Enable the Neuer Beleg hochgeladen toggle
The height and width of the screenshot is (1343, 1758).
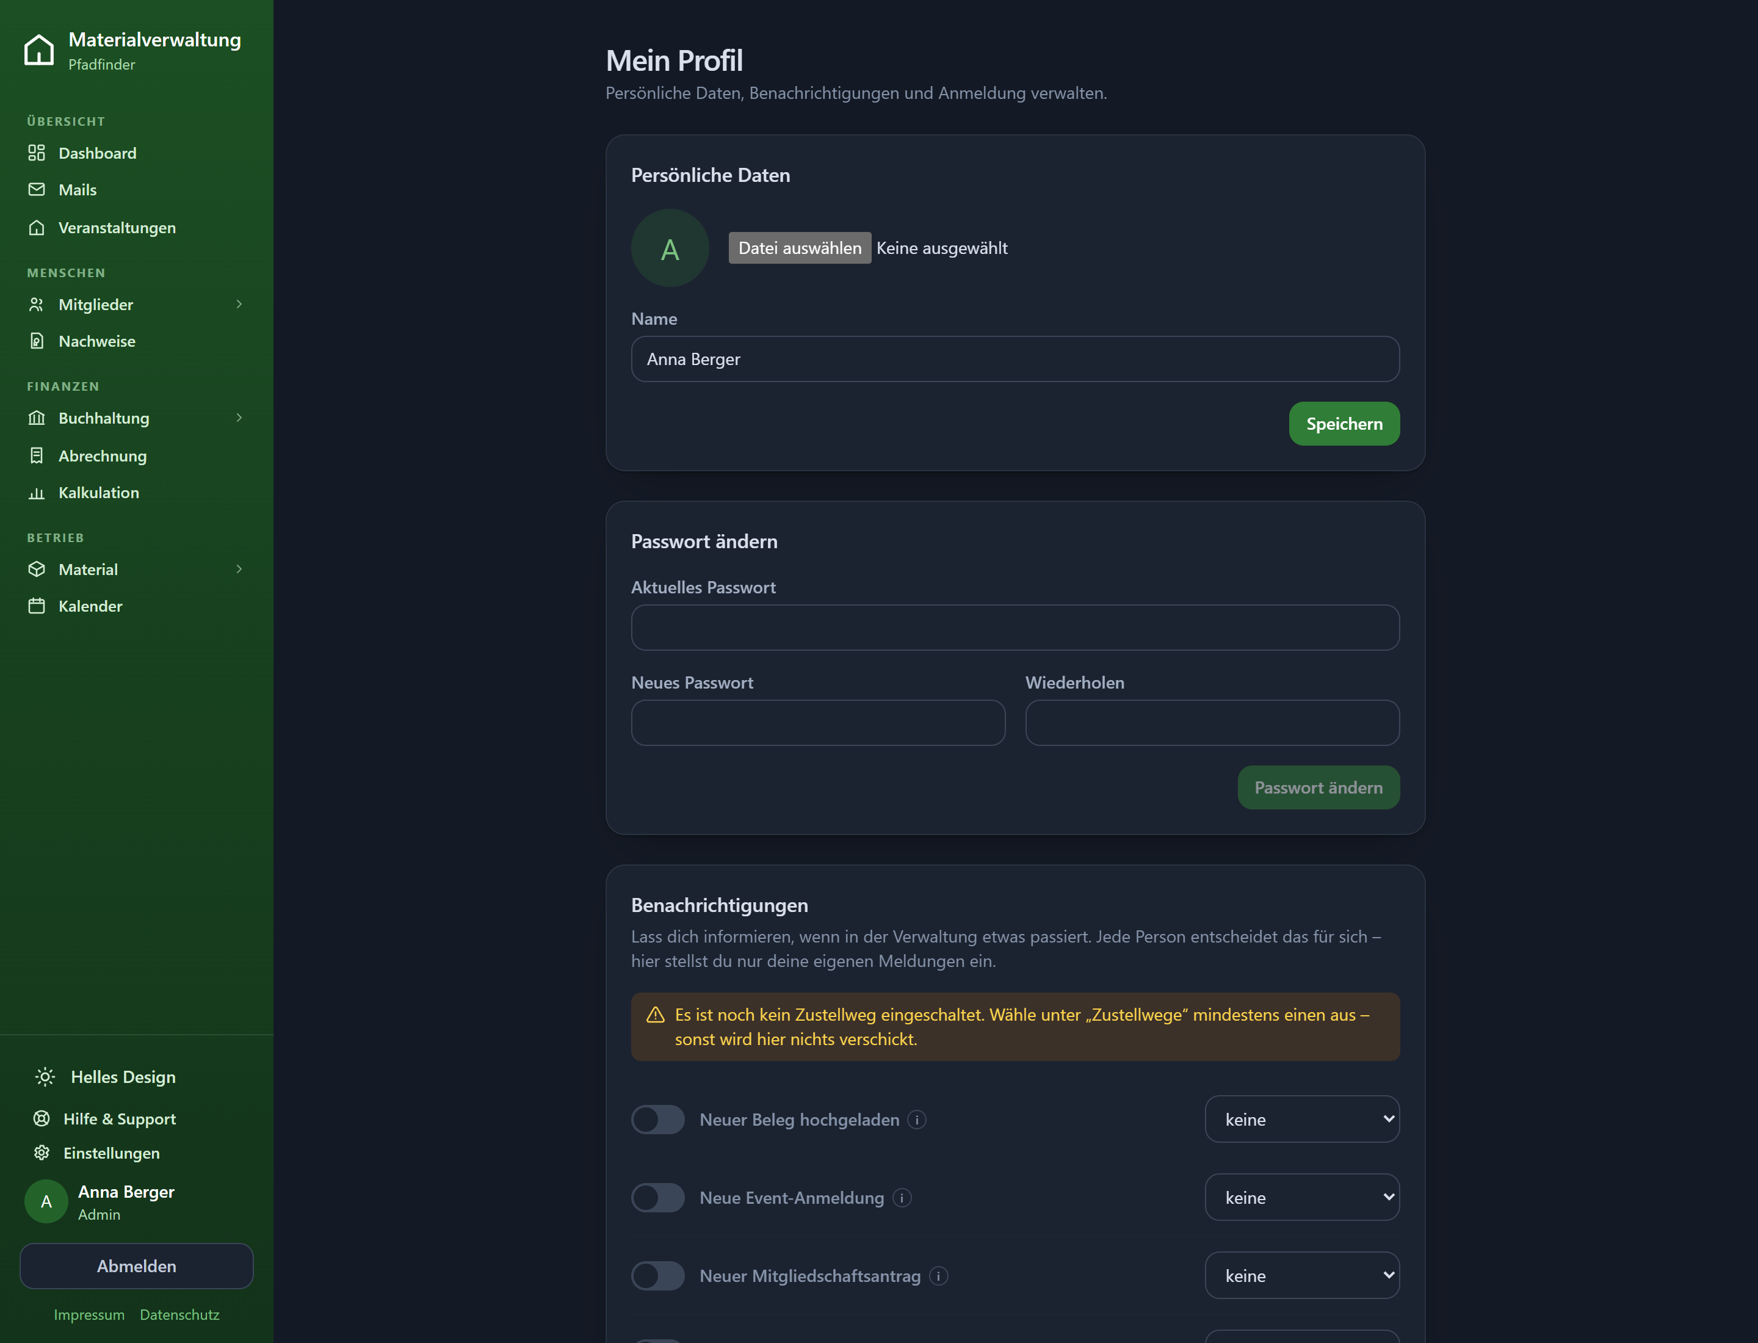[658, 1120]
